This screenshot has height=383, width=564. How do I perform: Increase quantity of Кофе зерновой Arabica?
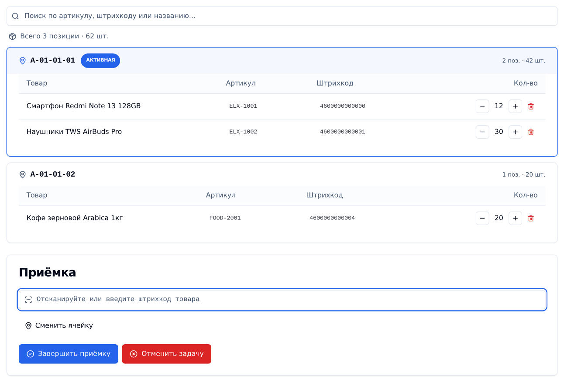[515, 218]
